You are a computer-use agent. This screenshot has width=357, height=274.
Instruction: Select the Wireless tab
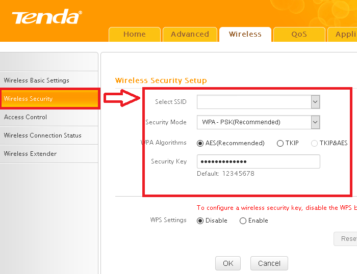pyautogui.click(x=245, y=34)
